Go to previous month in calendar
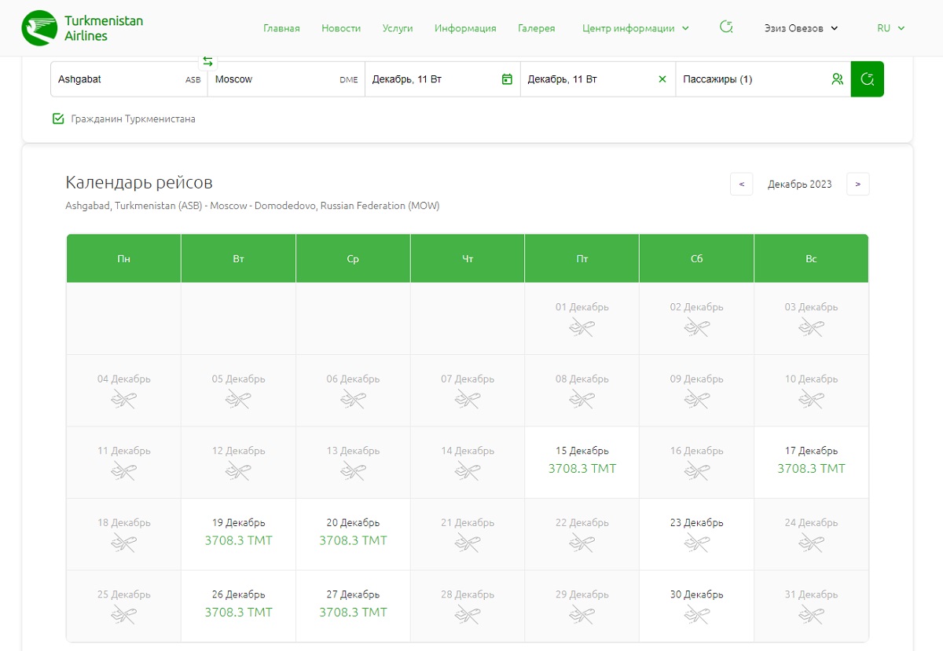This screenshot has height=651, width=943. click(x=741, y=185)
